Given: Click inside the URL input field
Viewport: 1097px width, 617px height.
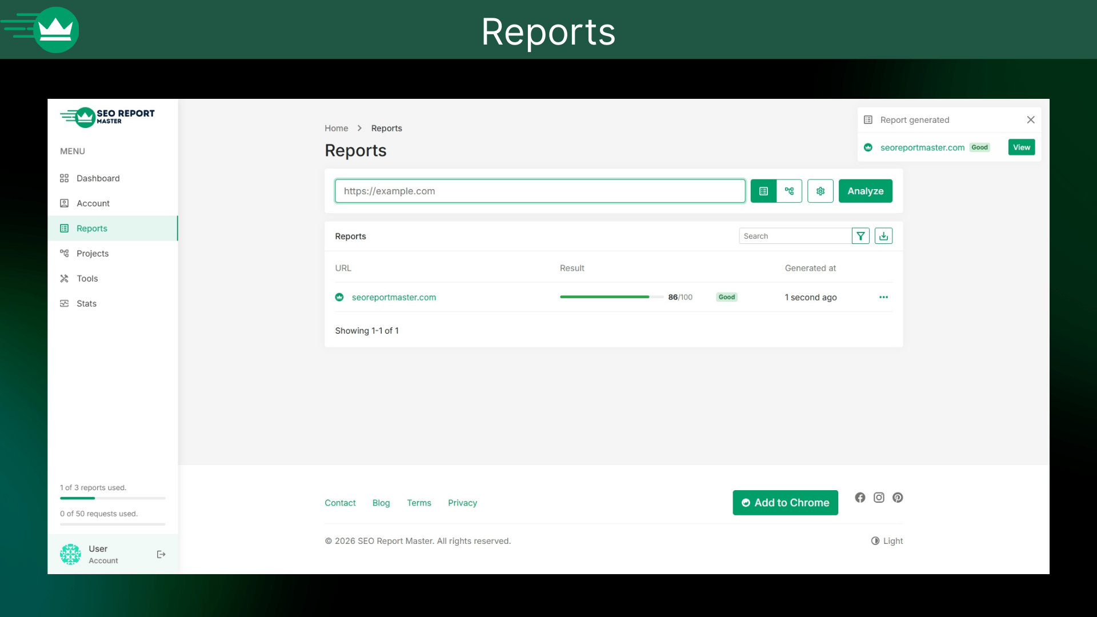Looking at the screenshot, I should point(540,191).
